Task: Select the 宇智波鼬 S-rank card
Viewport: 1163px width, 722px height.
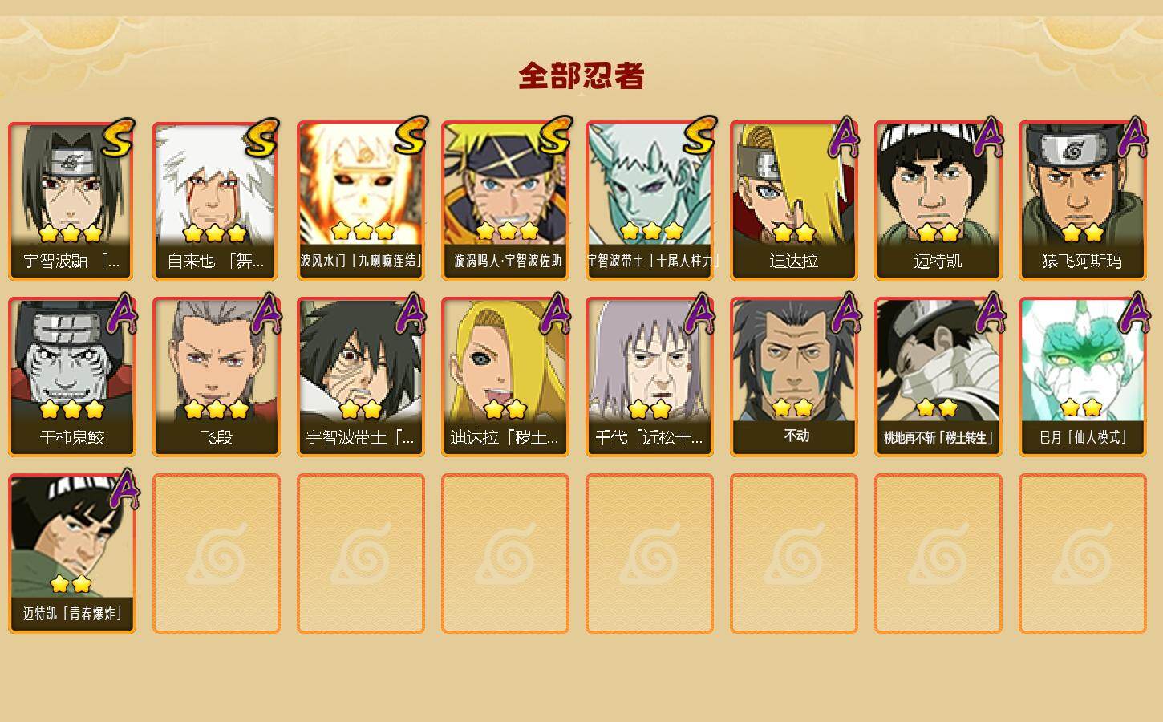Action: pyautogui.click(x=72, y=201)
